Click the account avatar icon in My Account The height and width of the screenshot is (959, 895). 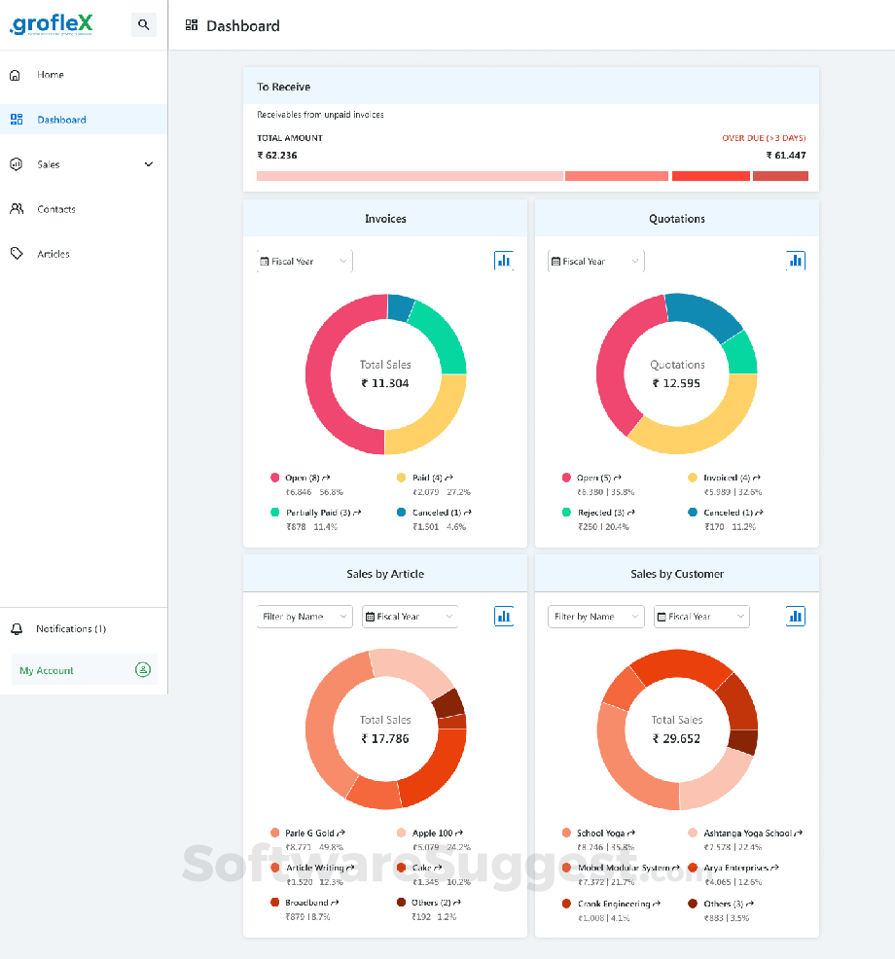[x=144, y=669]
